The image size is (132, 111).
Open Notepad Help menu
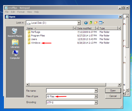pyautogui.click(x=36, y=12)
